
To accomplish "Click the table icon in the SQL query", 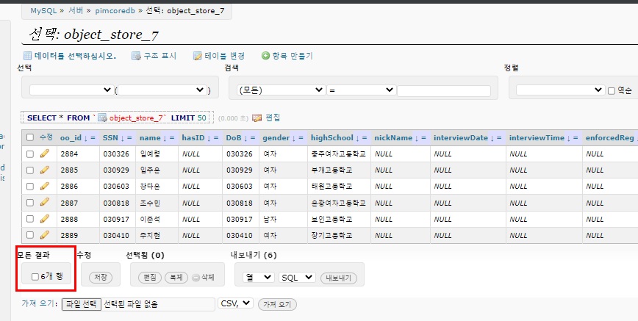I will (103, 118).
